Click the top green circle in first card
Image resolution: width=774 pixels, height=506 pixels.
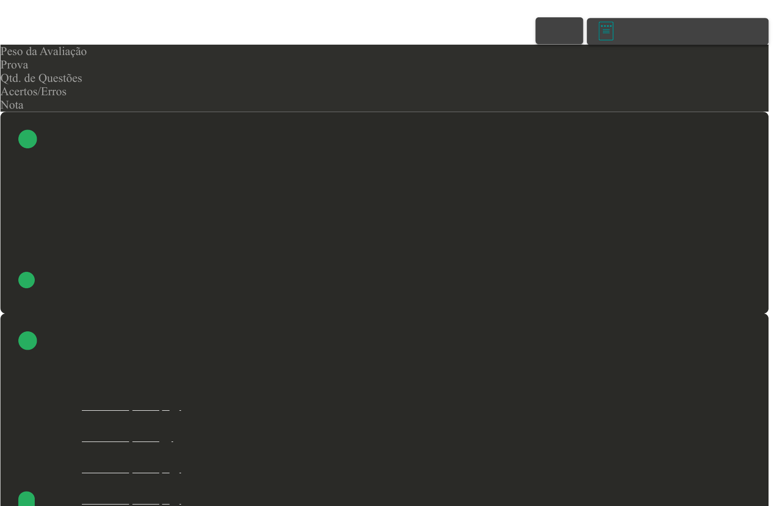coord(28,139)
